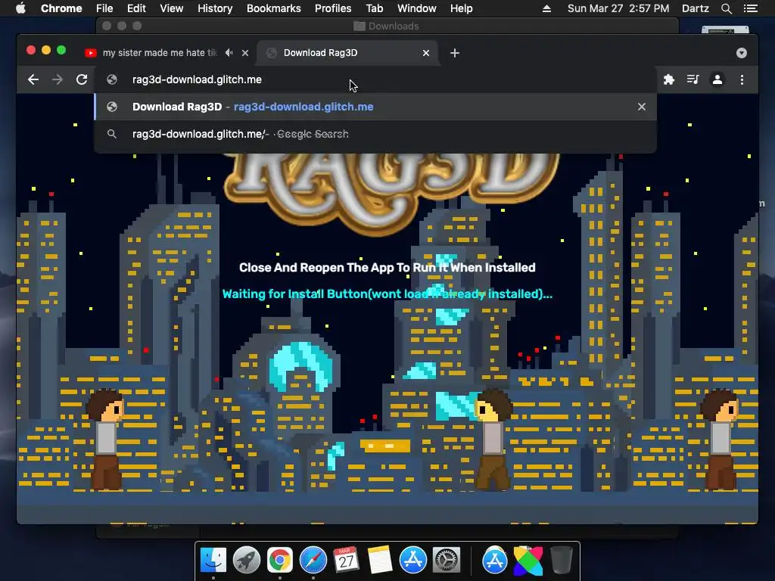Go back to the previous page
Screen dimensions: 775x581
click(x=33, y=79)
